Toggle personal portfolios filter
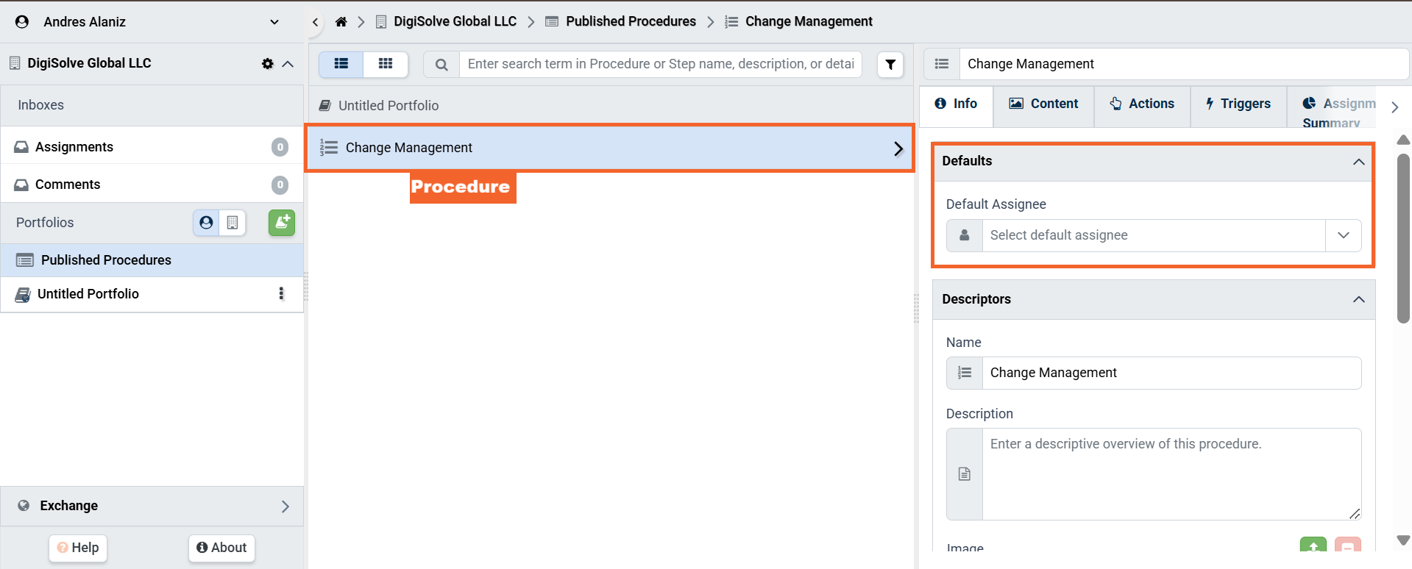This screenshot has height=569, width=1412. pos(206,222)
